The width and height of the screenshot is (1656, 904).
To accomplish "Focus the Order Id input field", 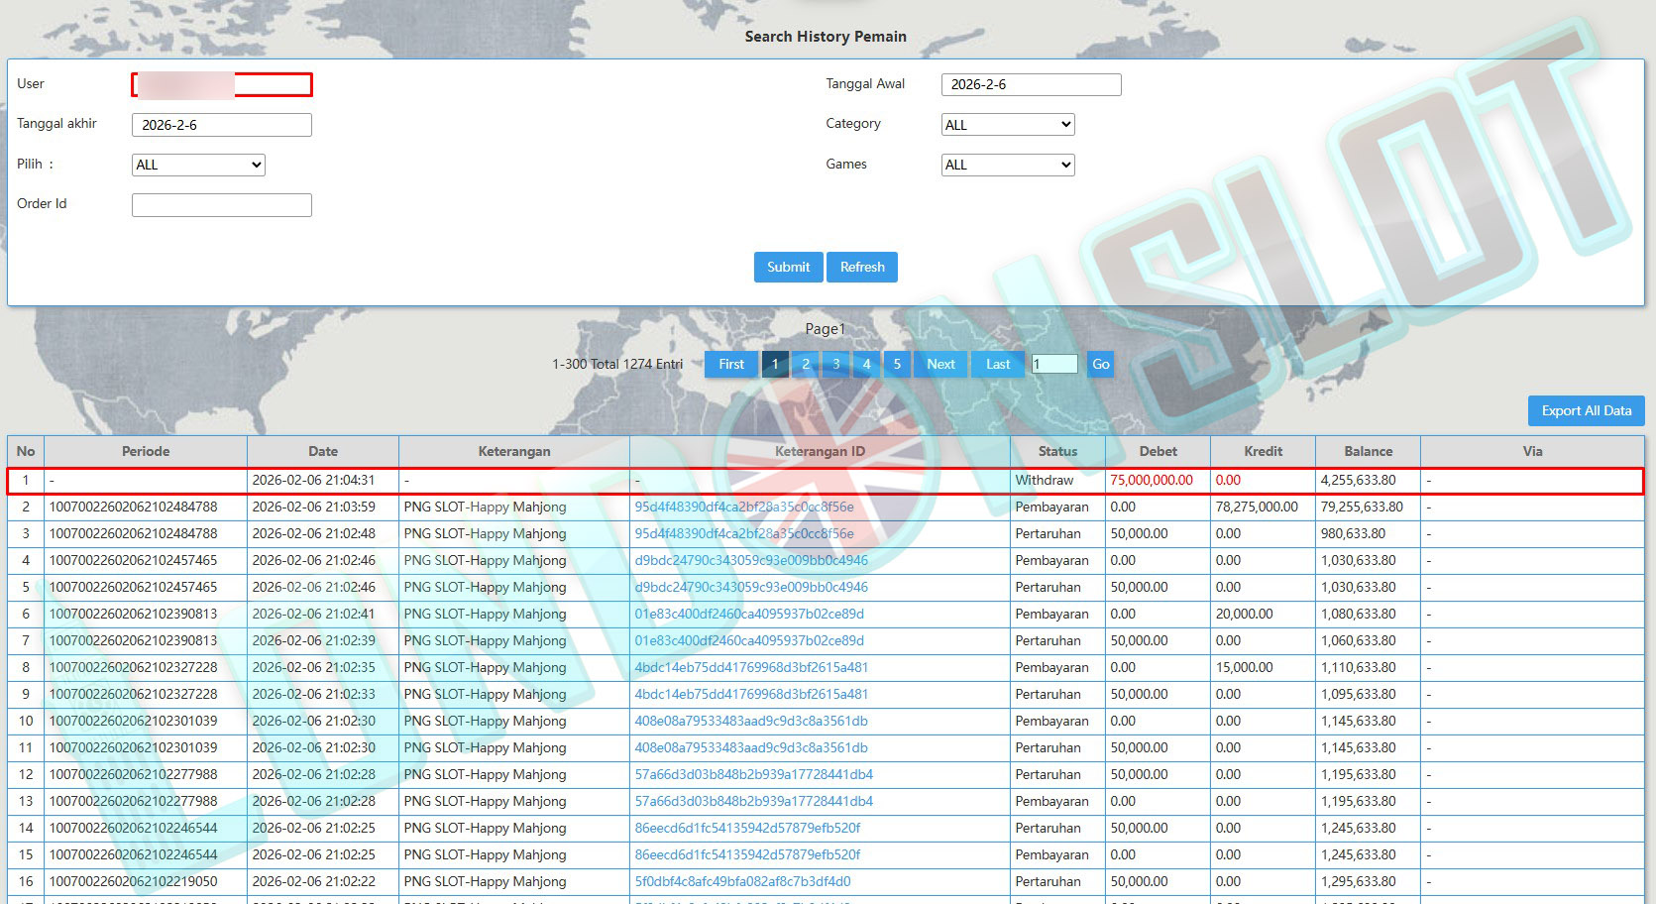I will click(x=222, y=205).
